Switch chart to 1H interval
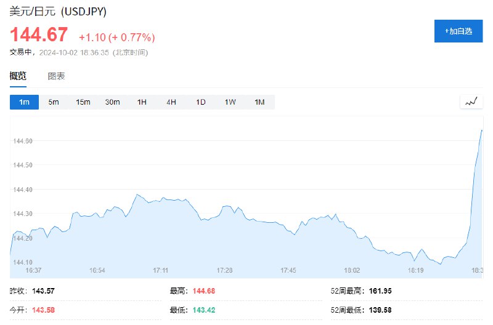The image size is (493, 325). point(142,102)
